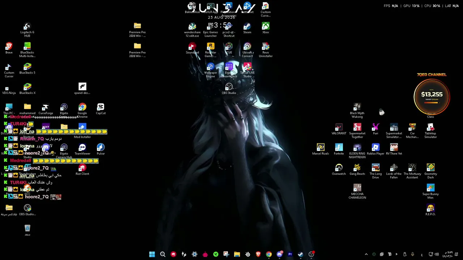
Task: Select the Mod Installer shortcut
Action: pyautogui.click(x=82, y=131)
